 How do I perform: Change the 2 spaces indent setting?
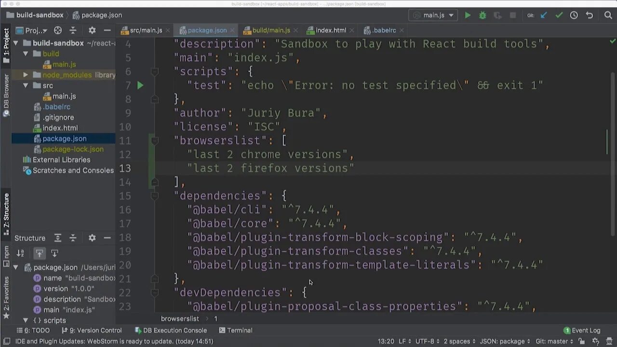click(x=459, y=341)
